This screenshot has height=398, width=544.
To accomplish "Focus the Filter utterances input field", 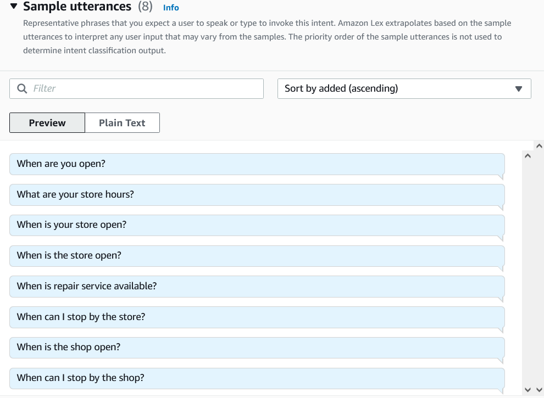I will coord(143,88).
